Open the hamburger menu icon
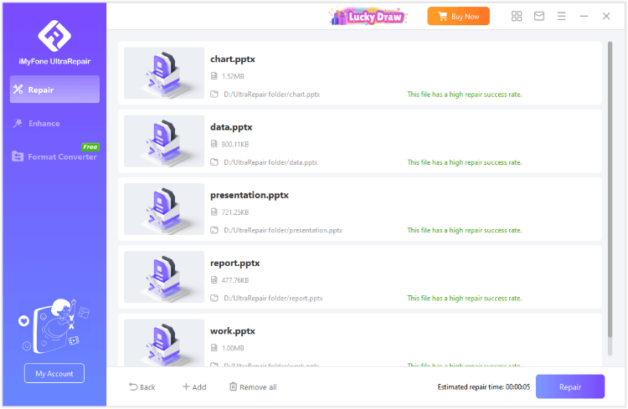This screenshot has height=409, width=628. (x=562, y=17)
